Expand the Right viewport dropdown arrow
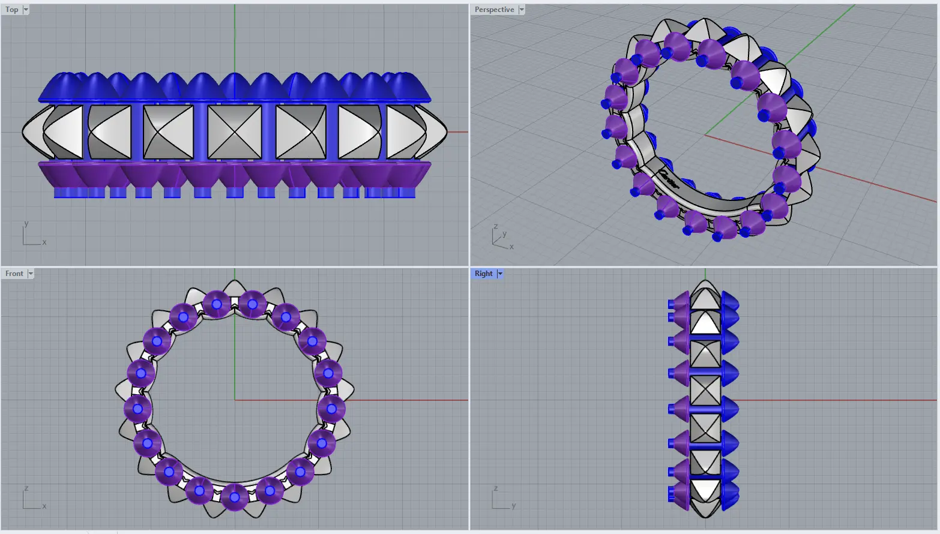The image size is (940, 534). (x=500, y=274)
